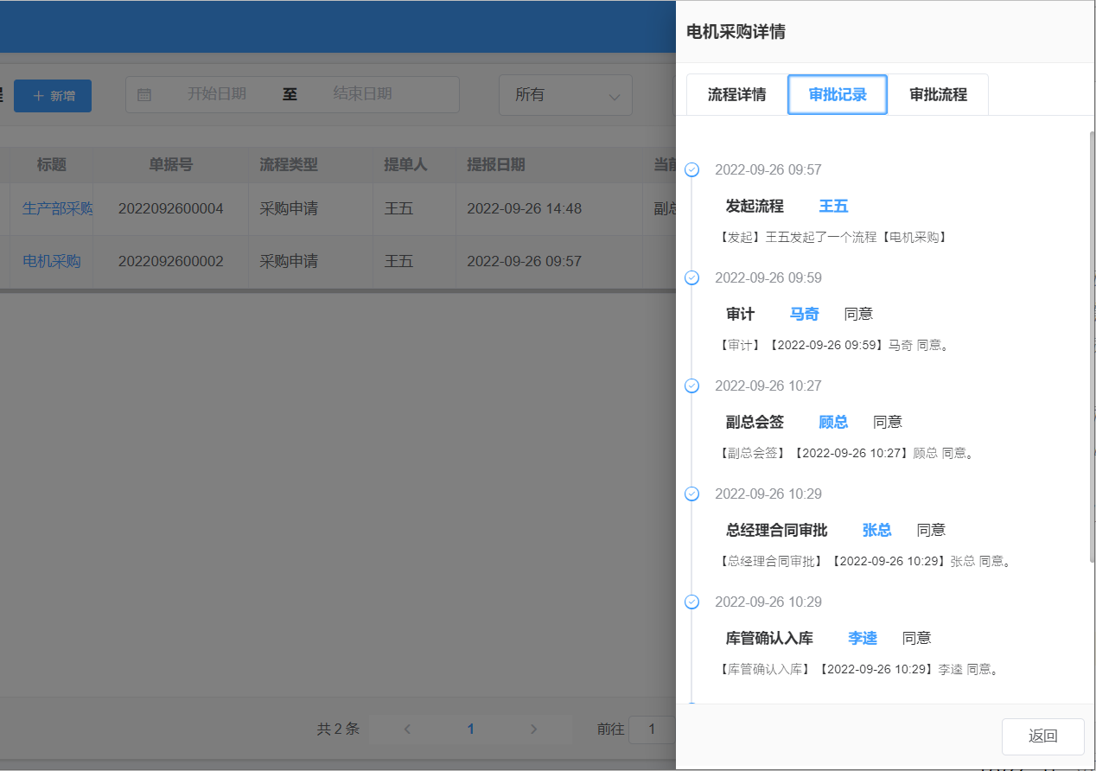Click the 开始日期 start date field

click(x=217, y=94)
